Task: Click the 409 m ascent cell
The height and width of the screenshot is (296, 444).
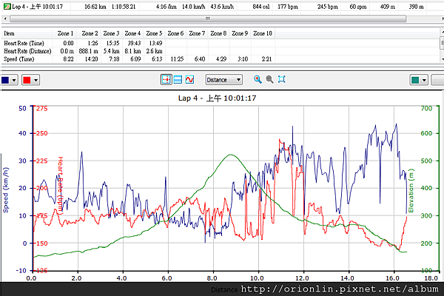Action: pos(387,7)
